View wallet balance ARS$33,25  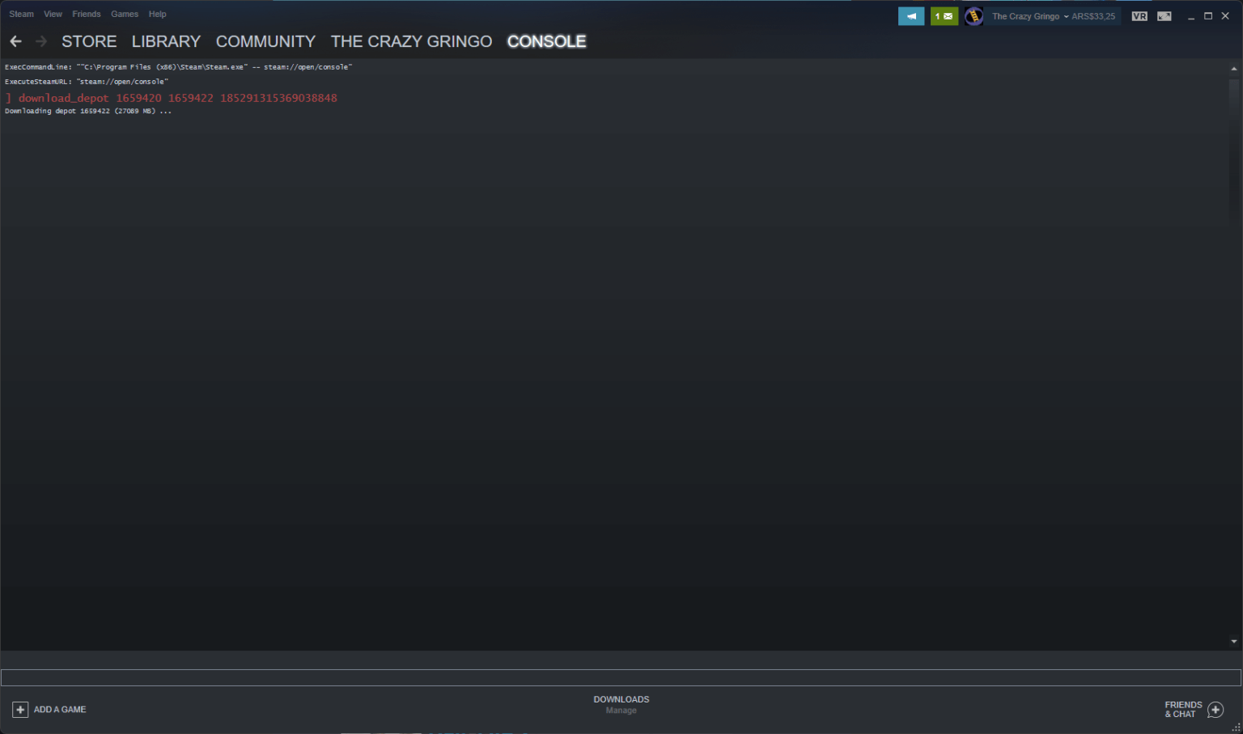pyautogui.click(x=1093, y=16)
